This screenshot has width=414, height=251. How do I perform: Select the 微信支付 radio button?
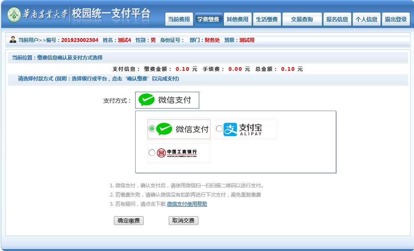point(152,129)
